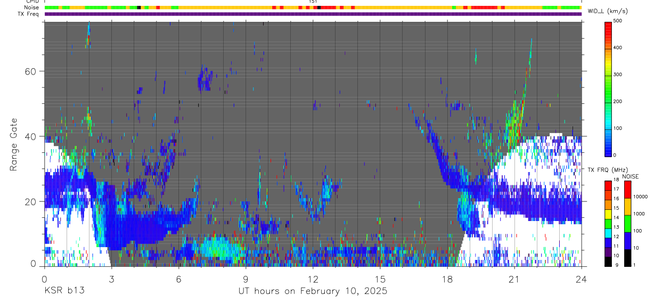Click the 3 tick on UT hours axis
Viewport: 654px width, 302px height.
coord(111,278)
